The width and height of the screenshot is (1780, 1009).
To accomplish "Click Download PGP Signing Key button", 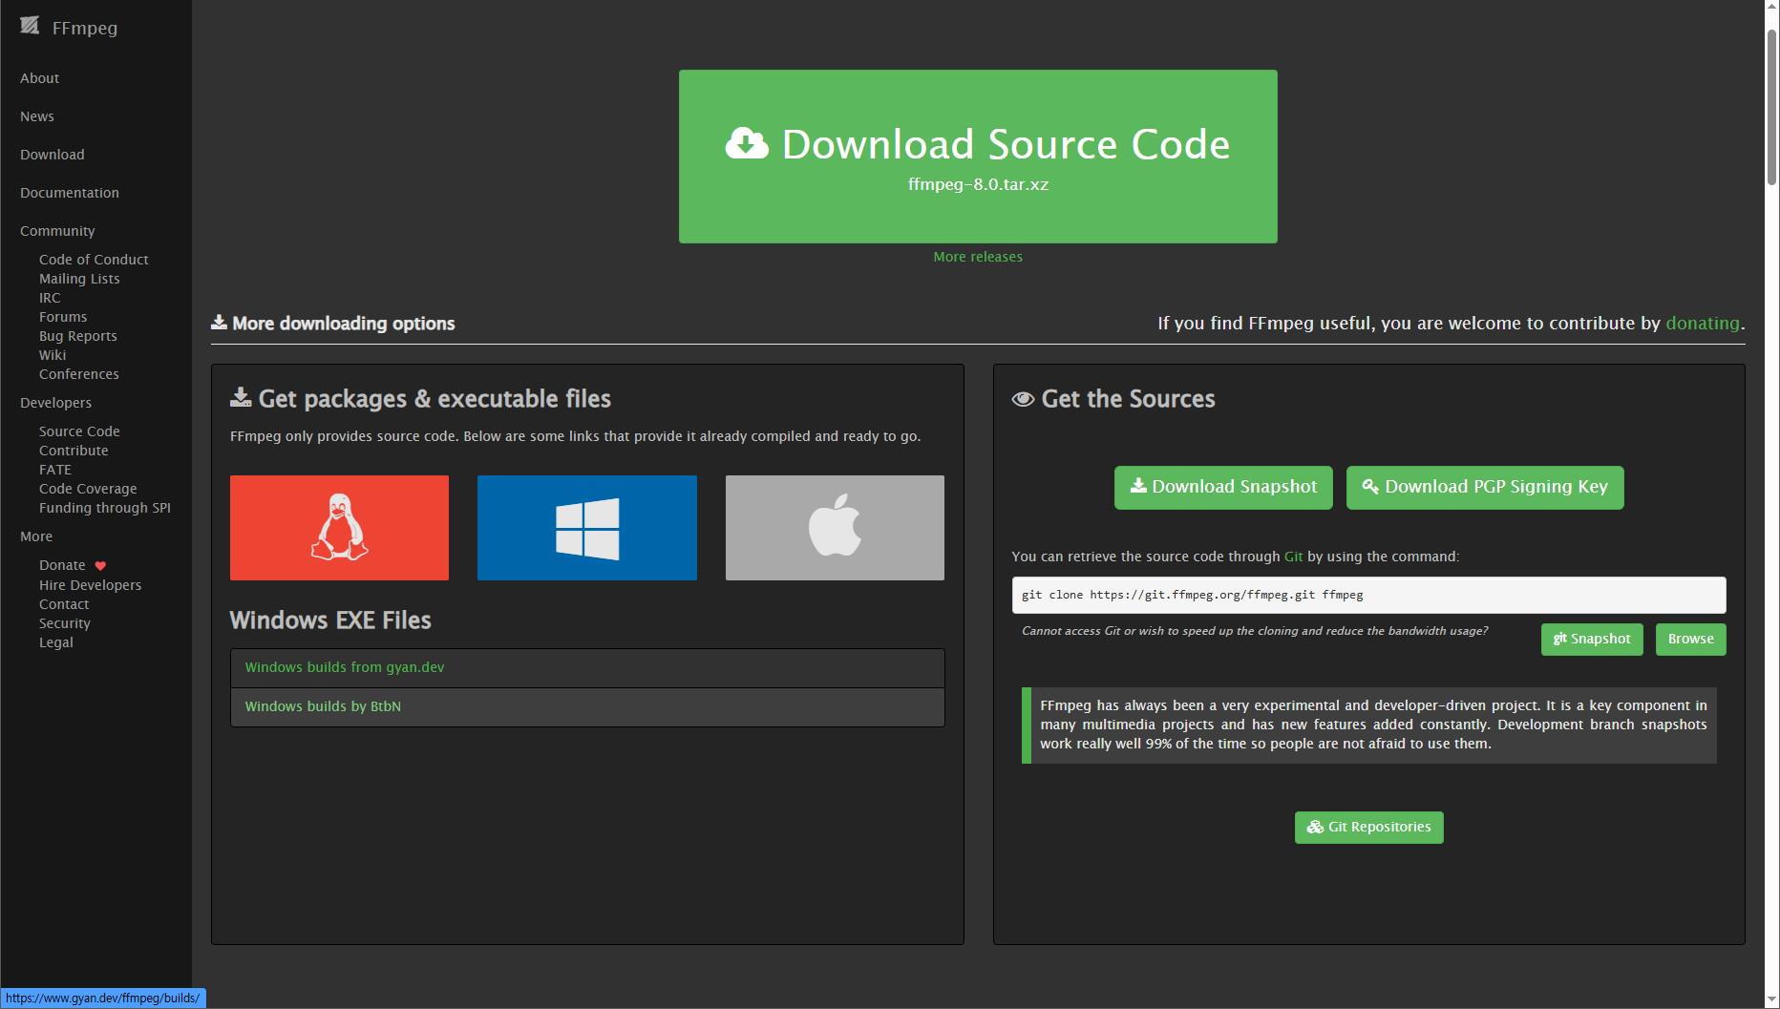I will pyautogui.click(x=1485, y=487).
